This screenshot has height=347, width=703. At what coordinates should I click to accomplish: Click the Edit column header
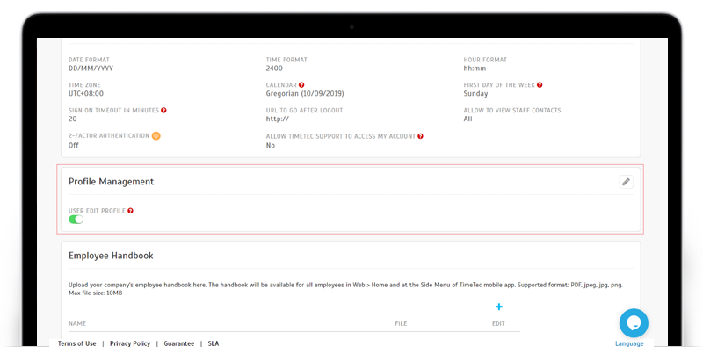[x=498, y=323]
